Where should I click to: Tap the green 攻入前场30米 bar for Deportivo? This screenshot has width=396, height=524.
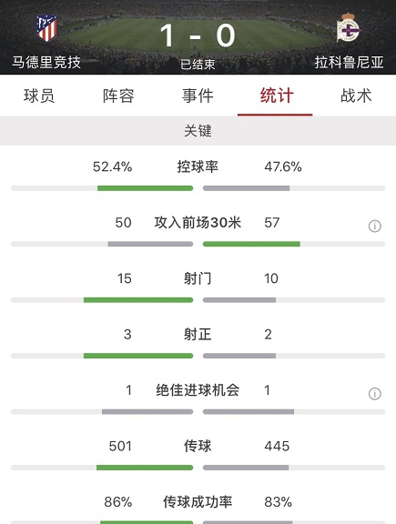tap(251, 244)
